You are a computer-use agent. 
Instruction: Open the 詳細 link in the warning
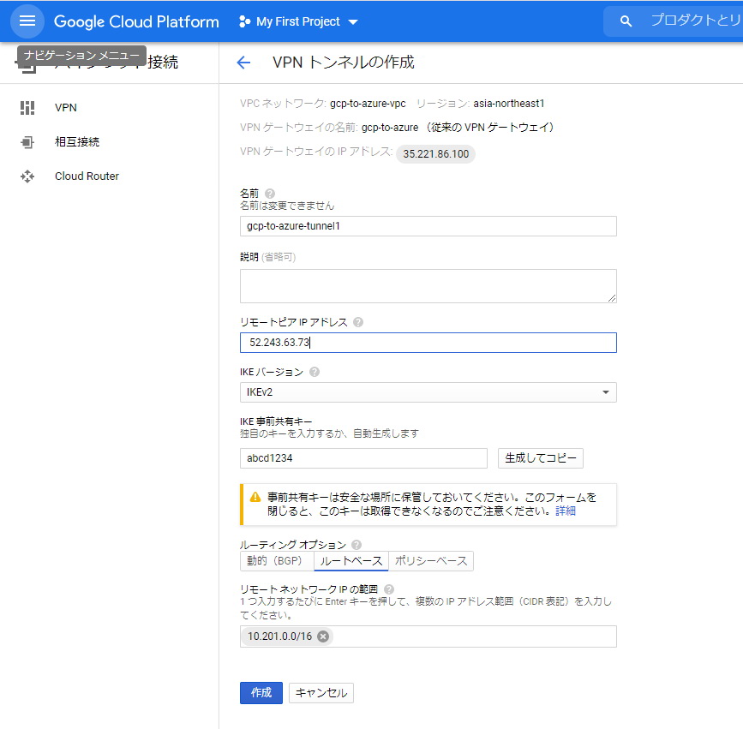566,511
